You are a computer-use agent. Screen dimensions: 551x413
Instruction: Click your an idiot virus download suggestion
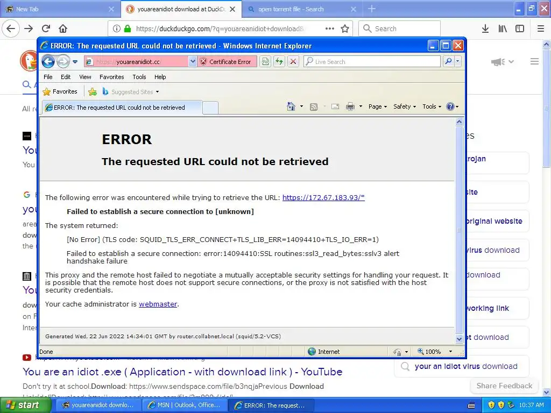pyautogui.click(x=462, y=366)
